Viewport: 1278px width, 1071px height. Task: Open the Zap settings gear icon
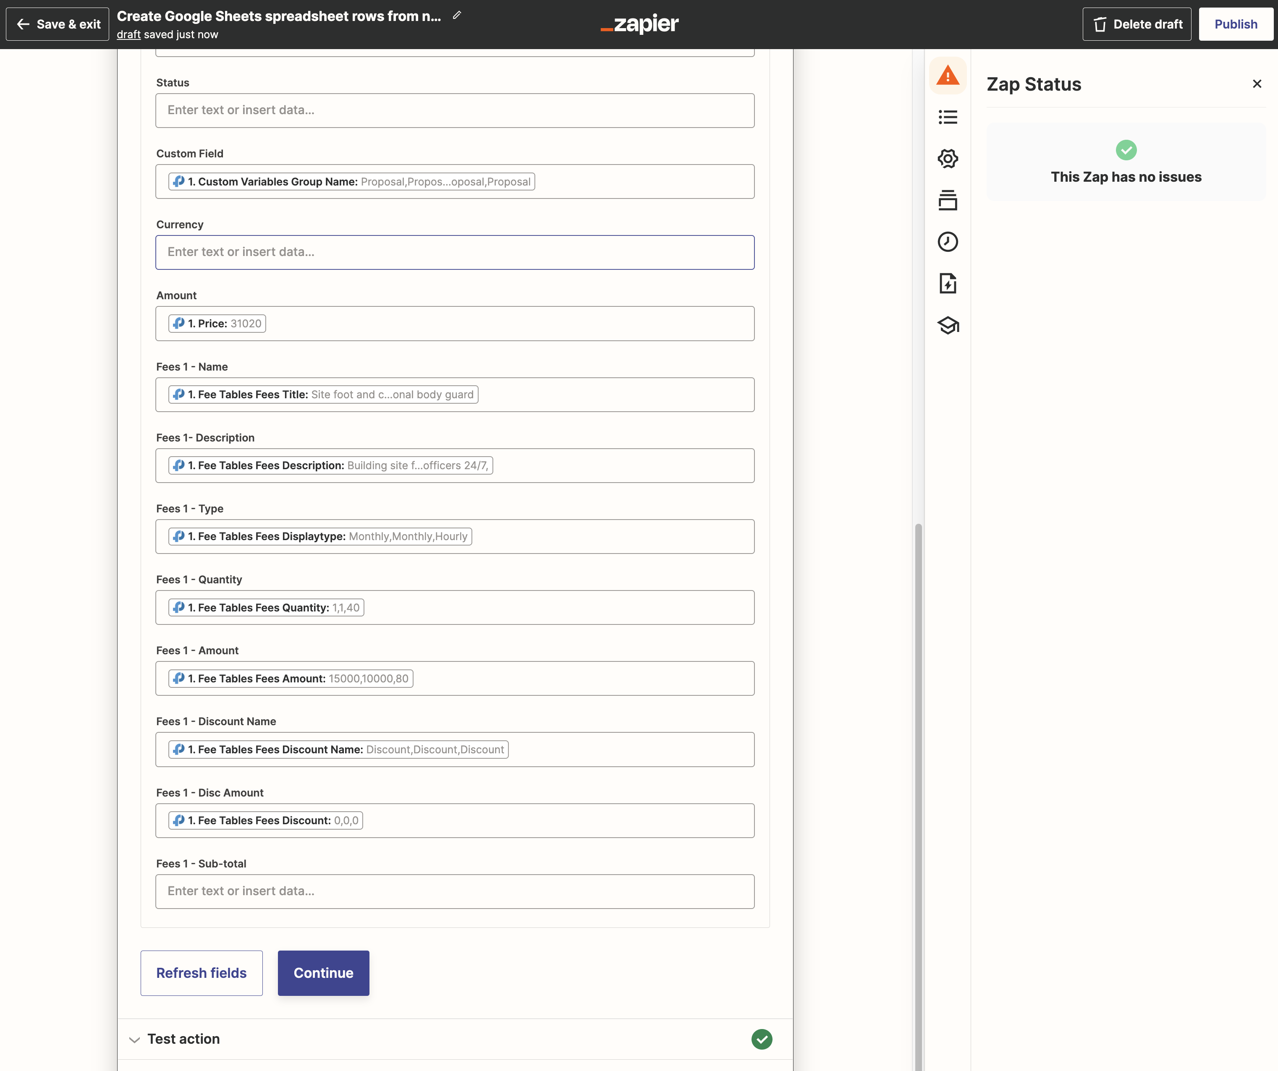coord(948,159)
